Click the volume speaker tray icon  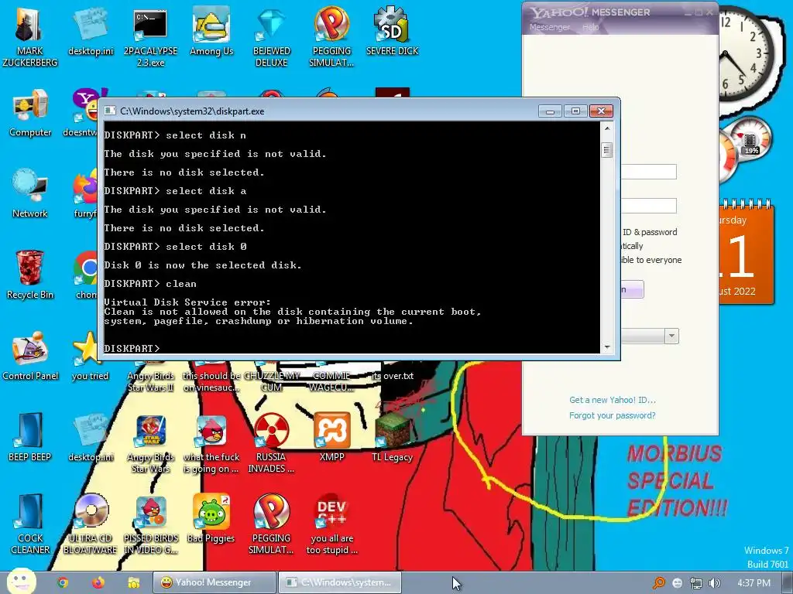(x=715, y=583)
